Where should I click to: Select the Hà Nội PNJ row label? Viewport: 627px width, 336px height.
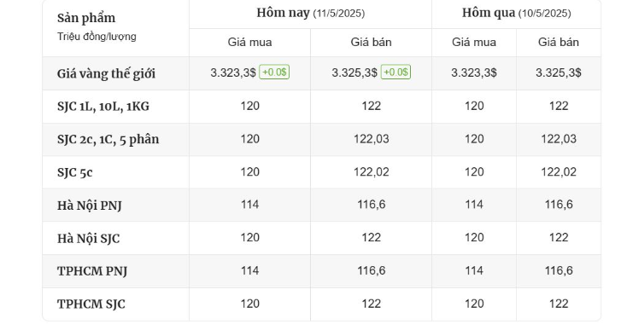[x=89, y=206]
